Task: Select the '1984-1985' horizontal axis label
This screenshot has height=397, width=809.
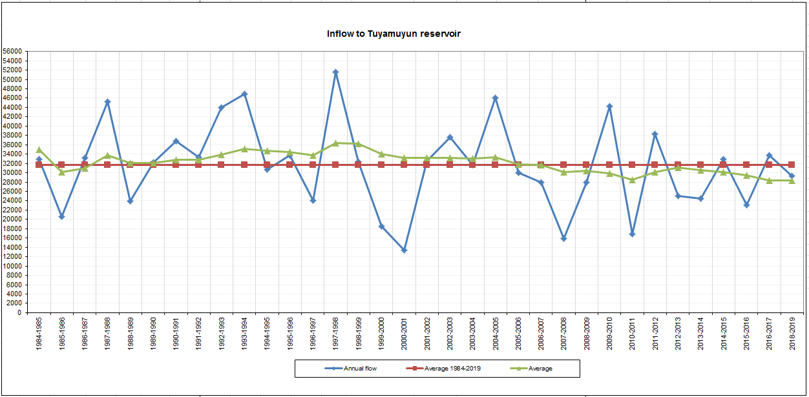Action: [40, 333]
